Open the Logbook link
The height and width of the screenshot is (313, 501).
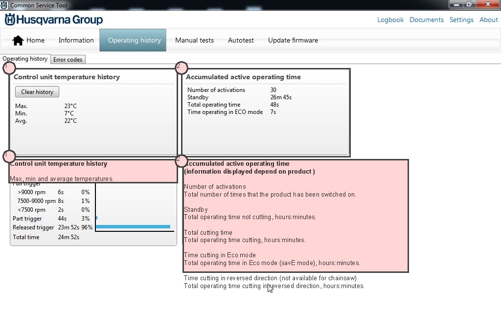click(390, 20)
